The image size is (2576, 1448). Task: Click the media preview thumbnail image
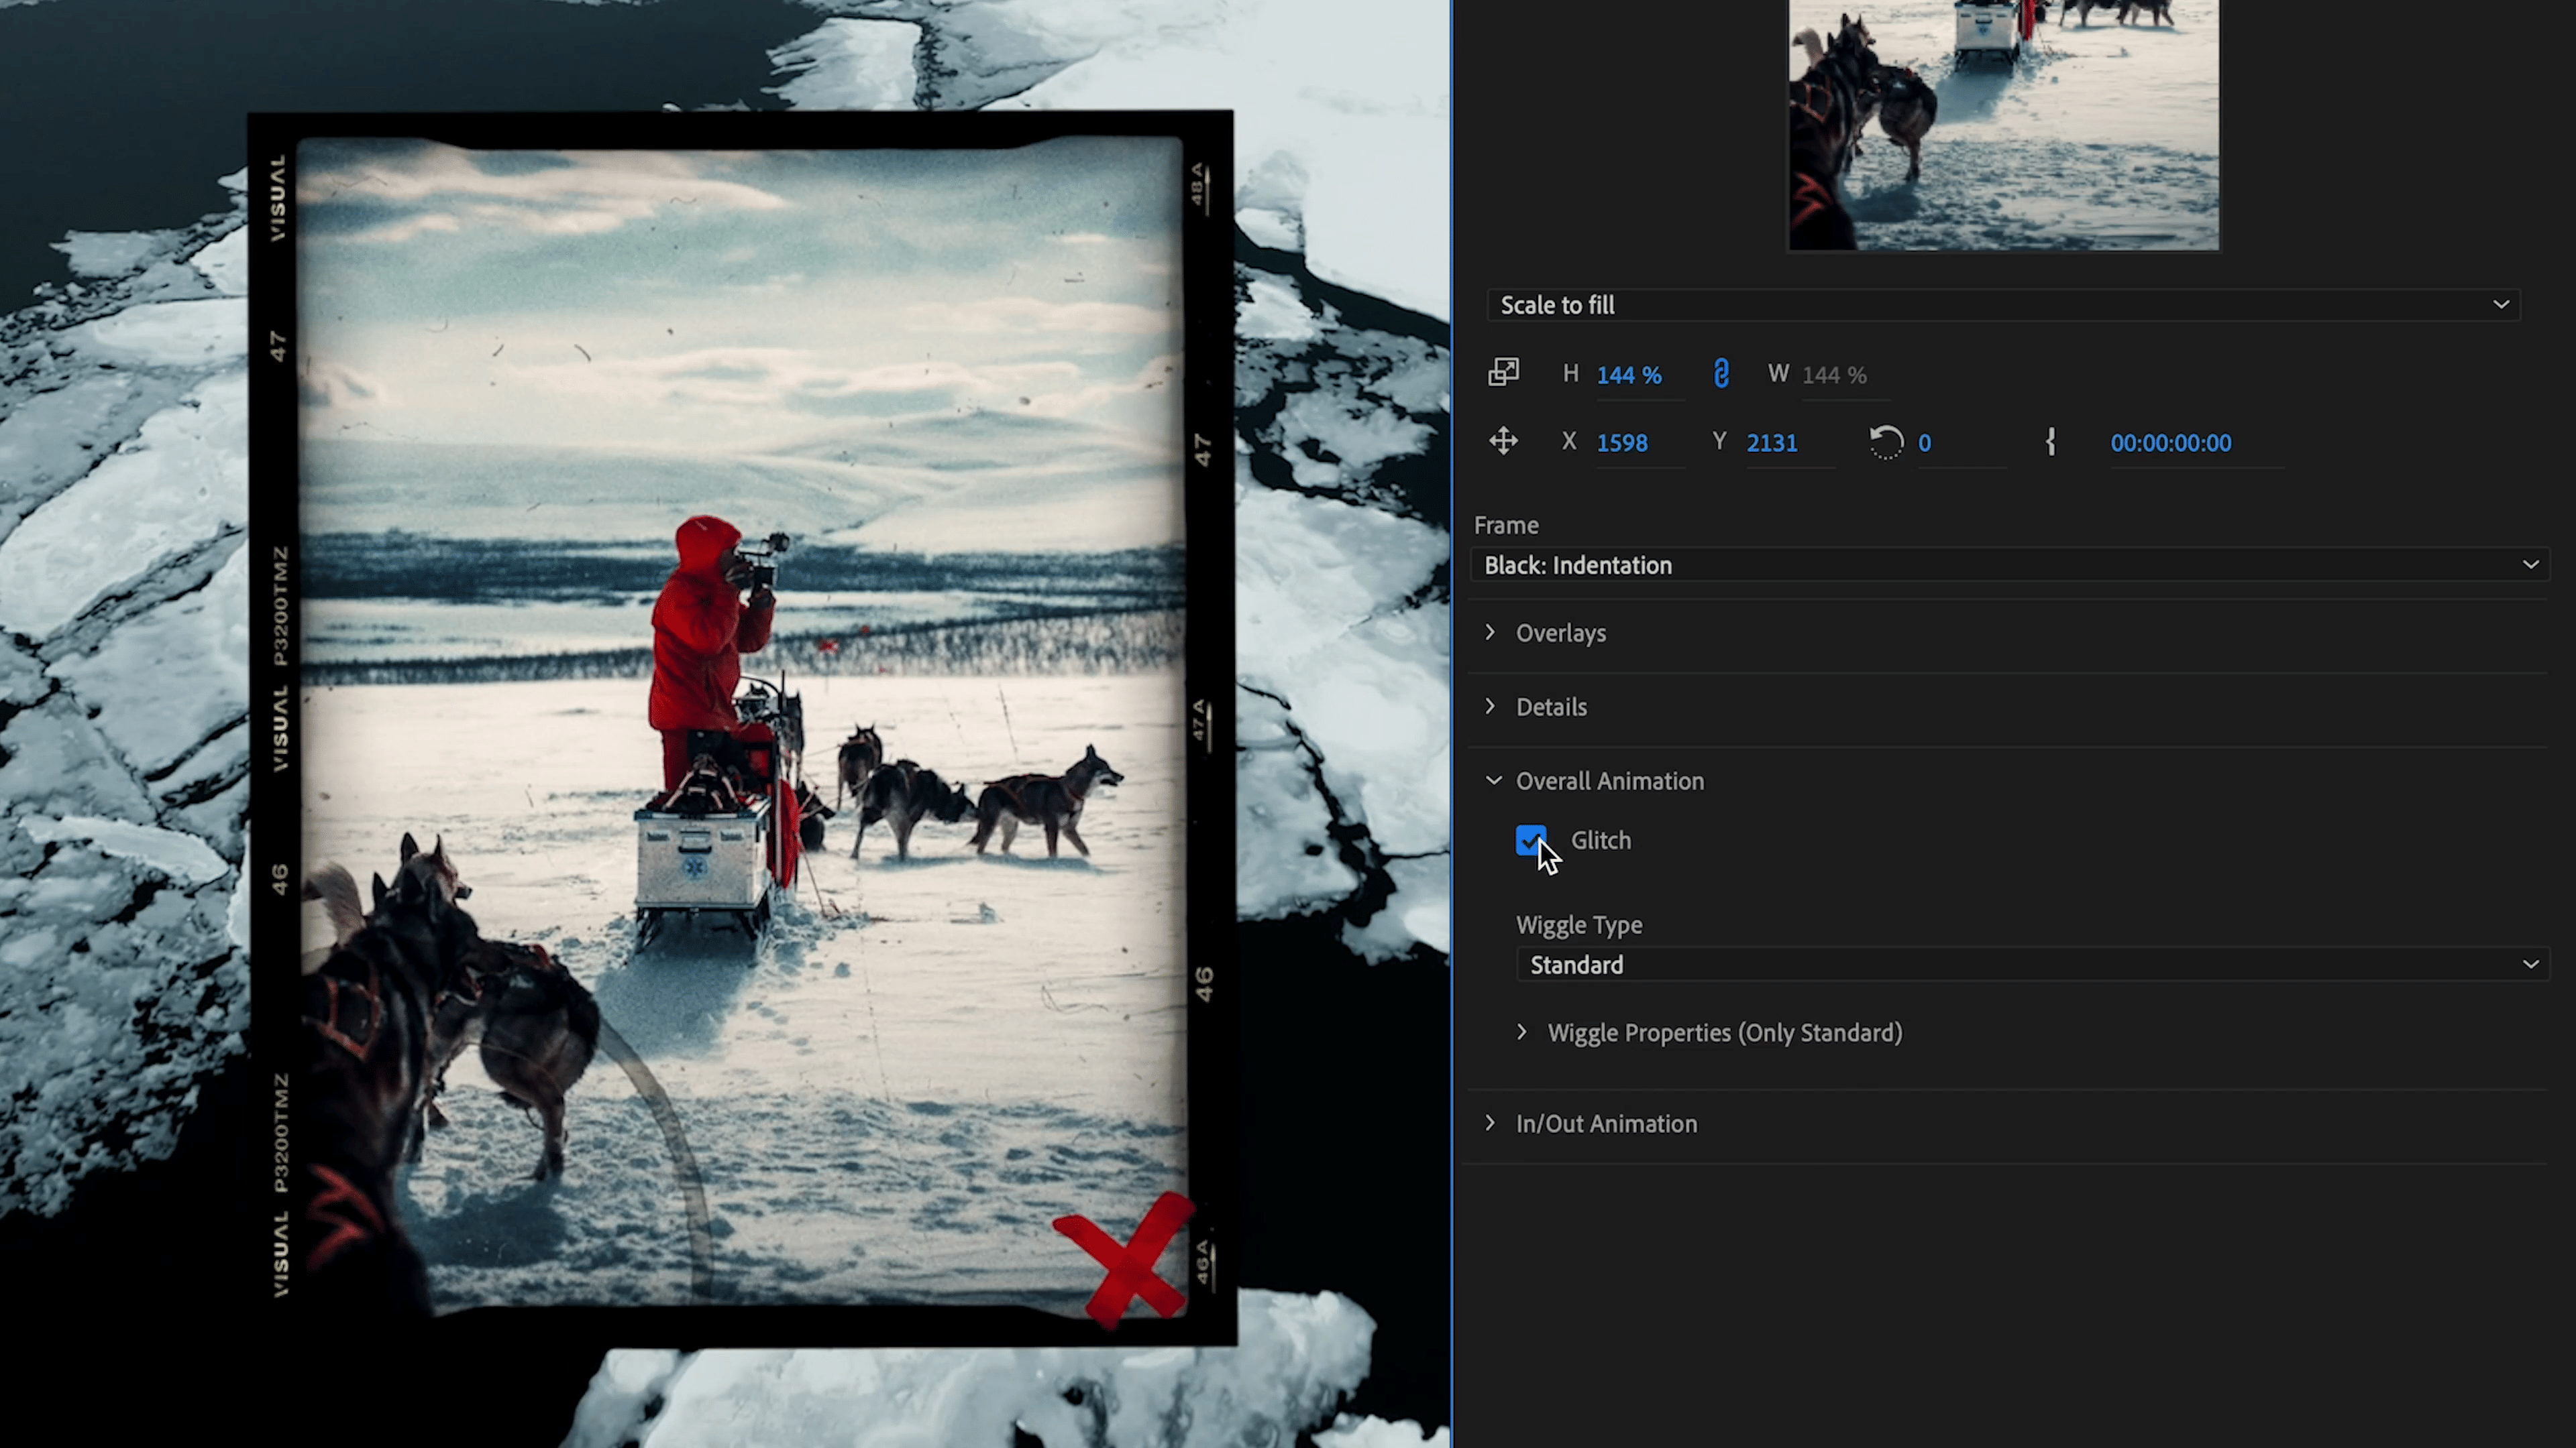[2003, 125]
